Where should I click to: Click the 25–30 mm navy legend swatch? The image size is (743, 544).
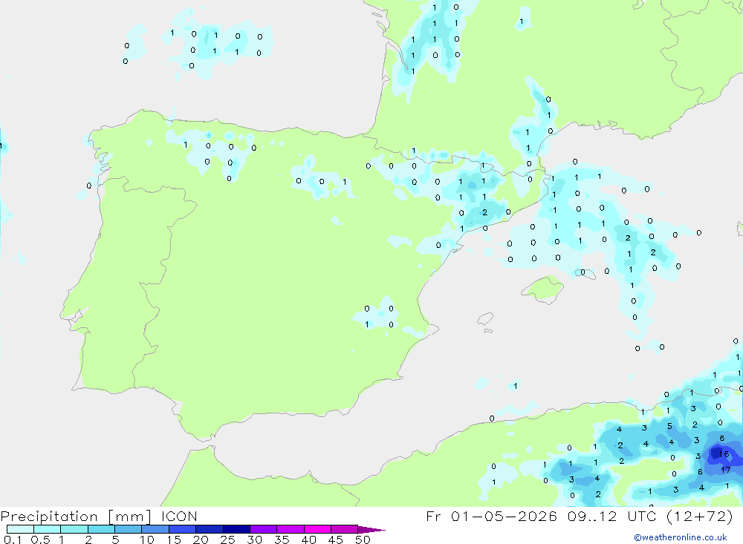coord(236,529)
